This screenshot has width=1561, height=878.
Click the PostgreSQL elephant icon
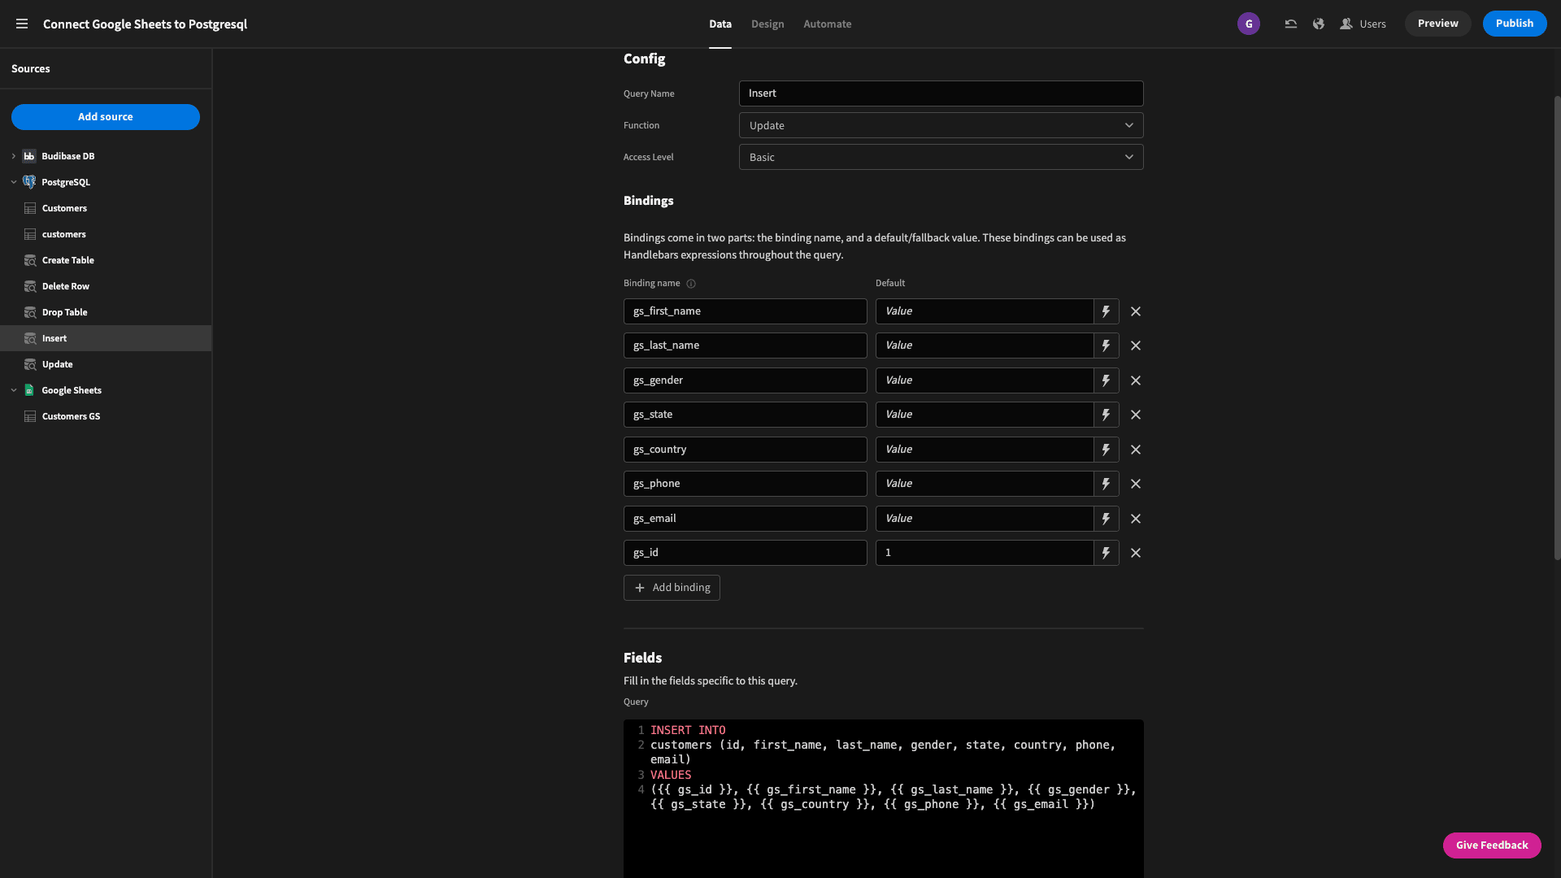29,182
